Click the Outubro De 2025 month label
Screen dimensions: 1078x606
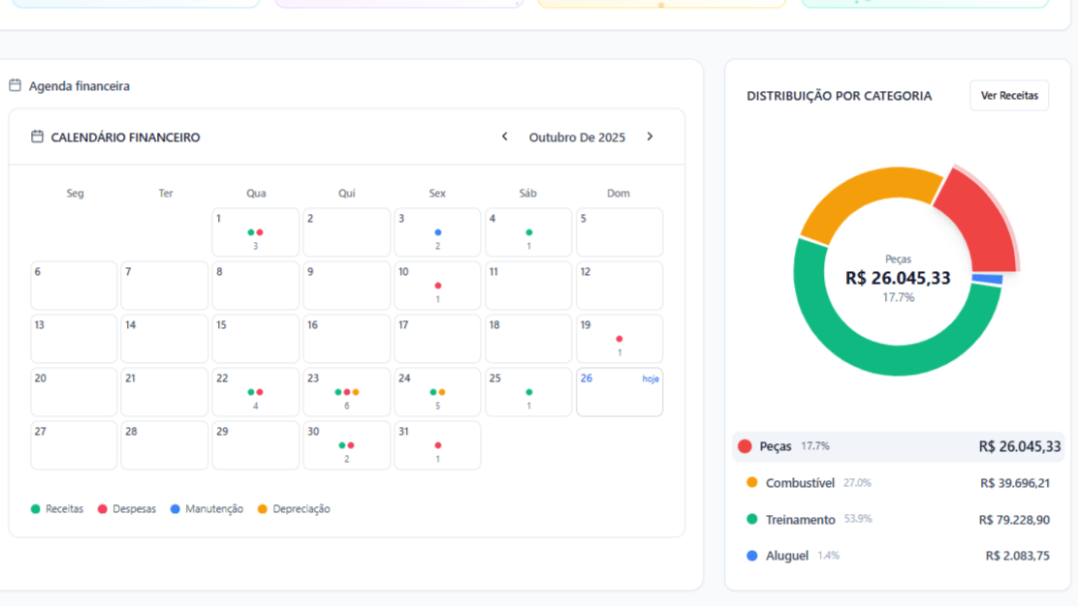(577, 137)
